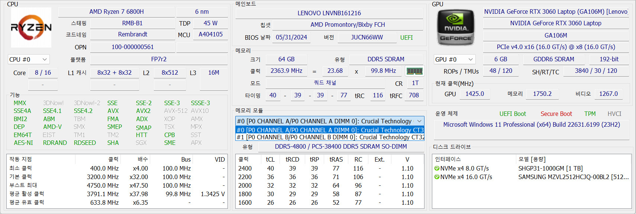This screenshot has height=214, width=636.
Task: Click the green check icon beside NVMe x4 16.0 GT/s
Action: coord(437,177)
